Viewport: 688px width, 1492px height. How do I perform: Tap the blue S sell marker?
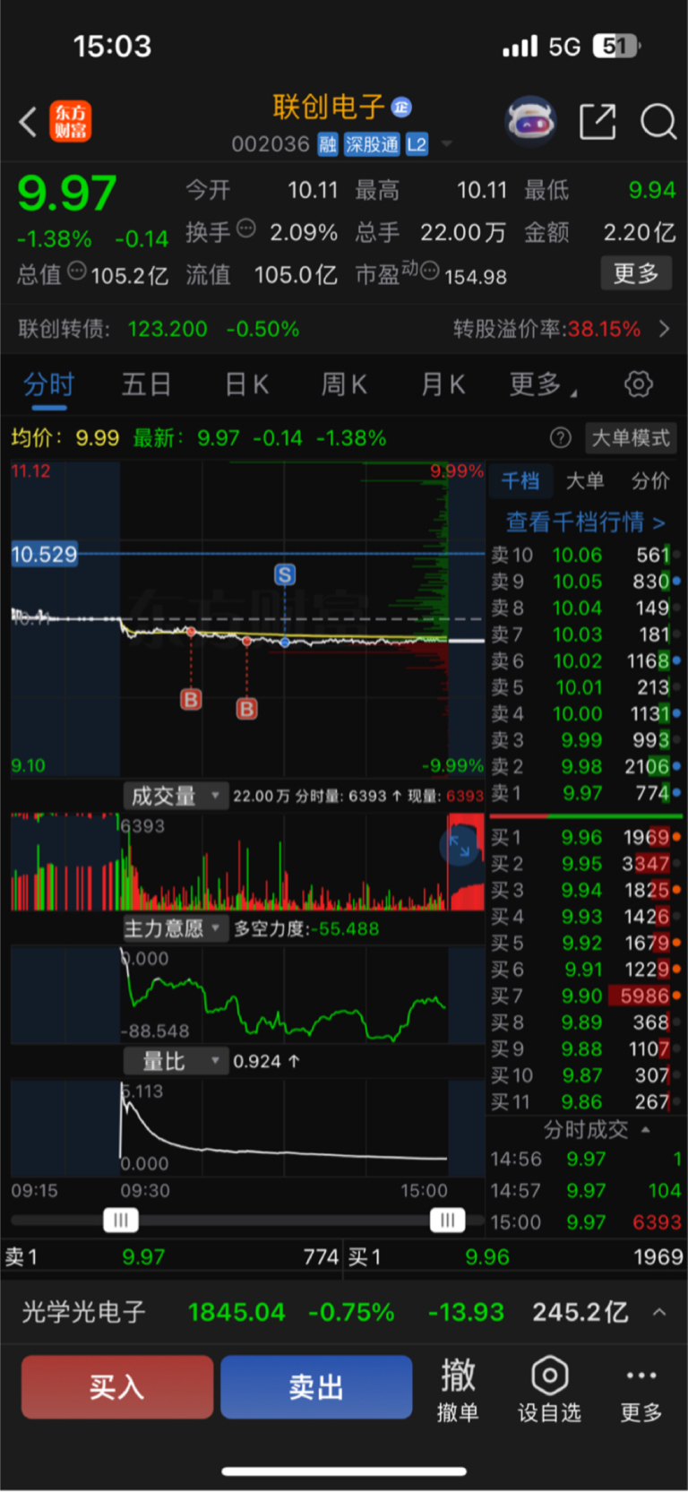[x=285, y=574]
